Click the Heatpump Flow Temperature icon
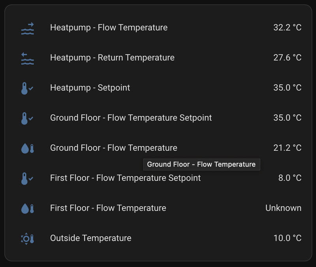316x267 pixels. pyautogui.click(x=27, y=28)
